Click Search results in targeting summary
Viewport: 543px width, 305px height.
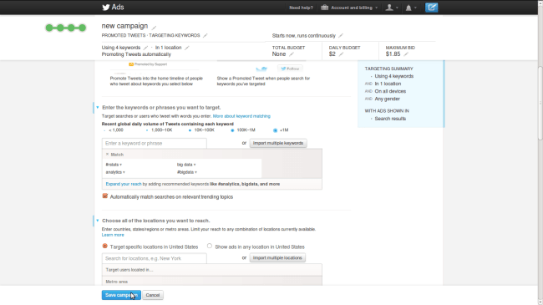(x=390, y=119)
